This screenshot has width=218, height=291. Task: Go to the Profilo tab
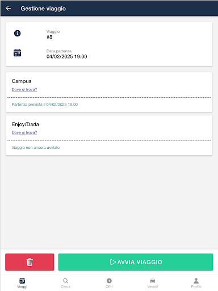click(196, 283)
